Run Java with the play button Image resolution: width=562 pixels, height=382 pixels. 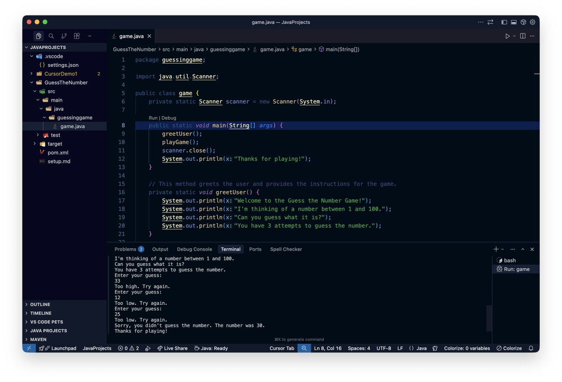pyautogui.click(x=507, y=36)
